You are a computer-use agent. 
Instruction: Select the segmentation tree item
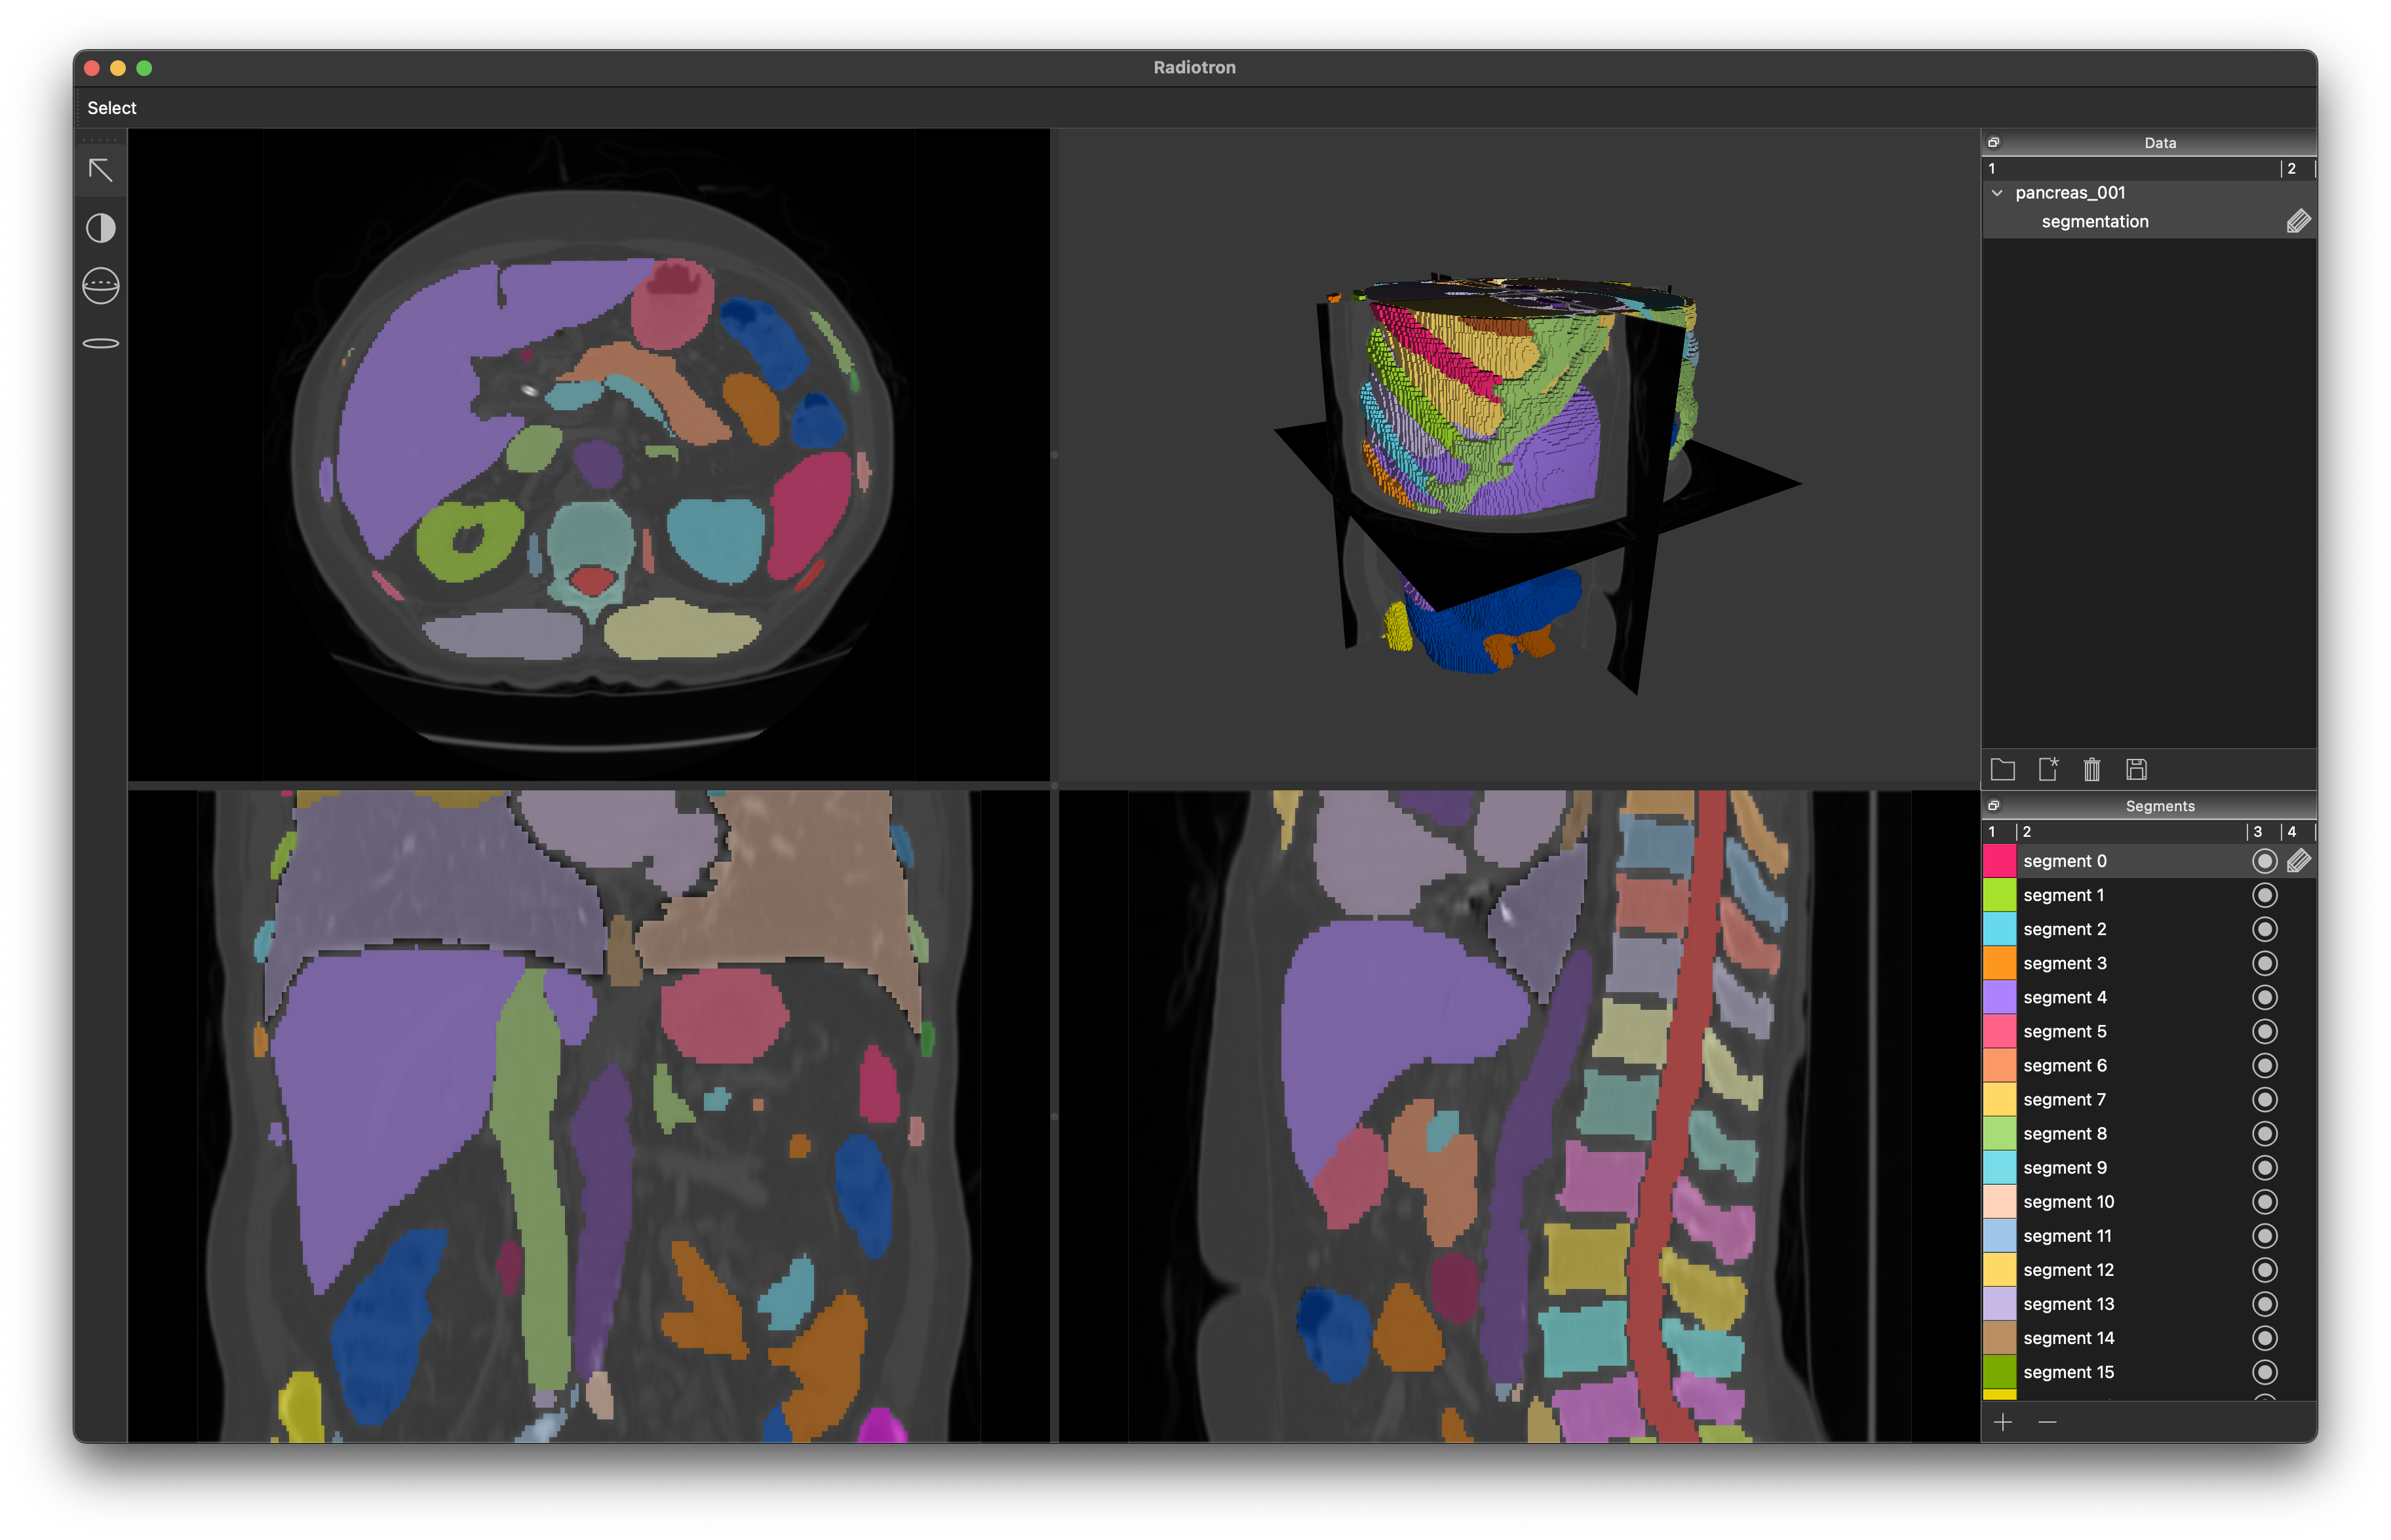click(x=2094, y=221)
